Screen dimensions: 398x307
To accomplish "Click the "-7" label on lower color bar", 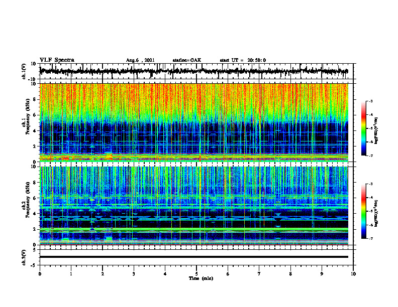I will (371, 238).
